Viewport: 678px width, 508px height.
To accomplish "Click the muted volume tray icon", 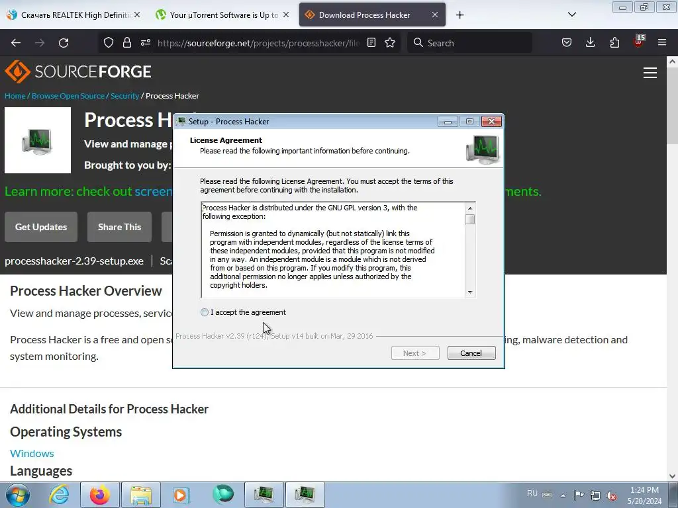I will pyautogui.click(x=611, y=495).
